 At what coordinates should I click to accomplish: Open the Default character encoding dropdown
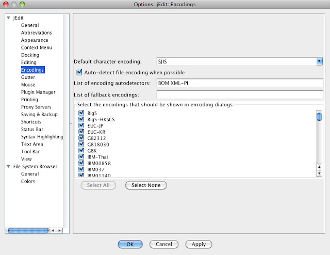pyautogui.click(x=319, y=61)
